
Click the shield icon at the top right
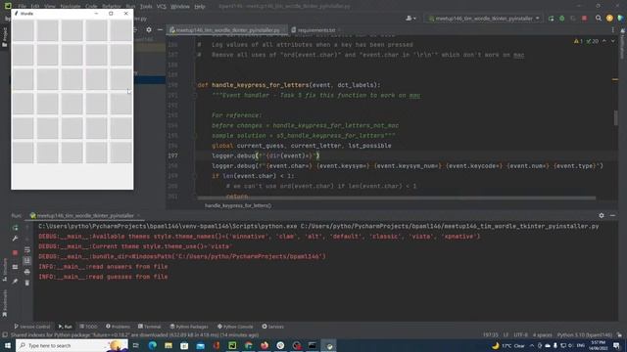[x=620, y=19]
